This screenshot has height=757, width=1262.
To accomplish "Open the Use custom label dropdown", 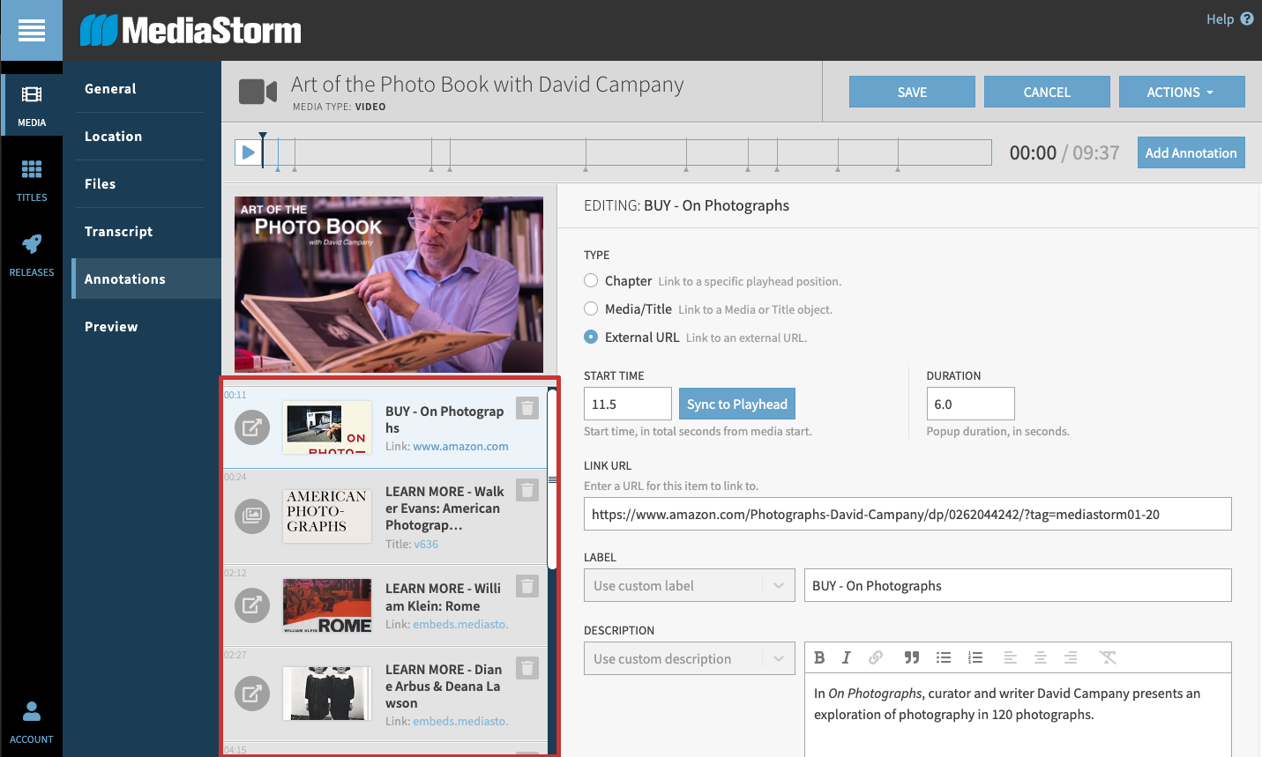I will pos(689,585).
